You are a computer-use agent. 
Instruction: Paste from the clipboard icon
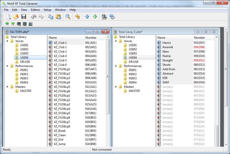pyautogui.click(x=58, y=17)
